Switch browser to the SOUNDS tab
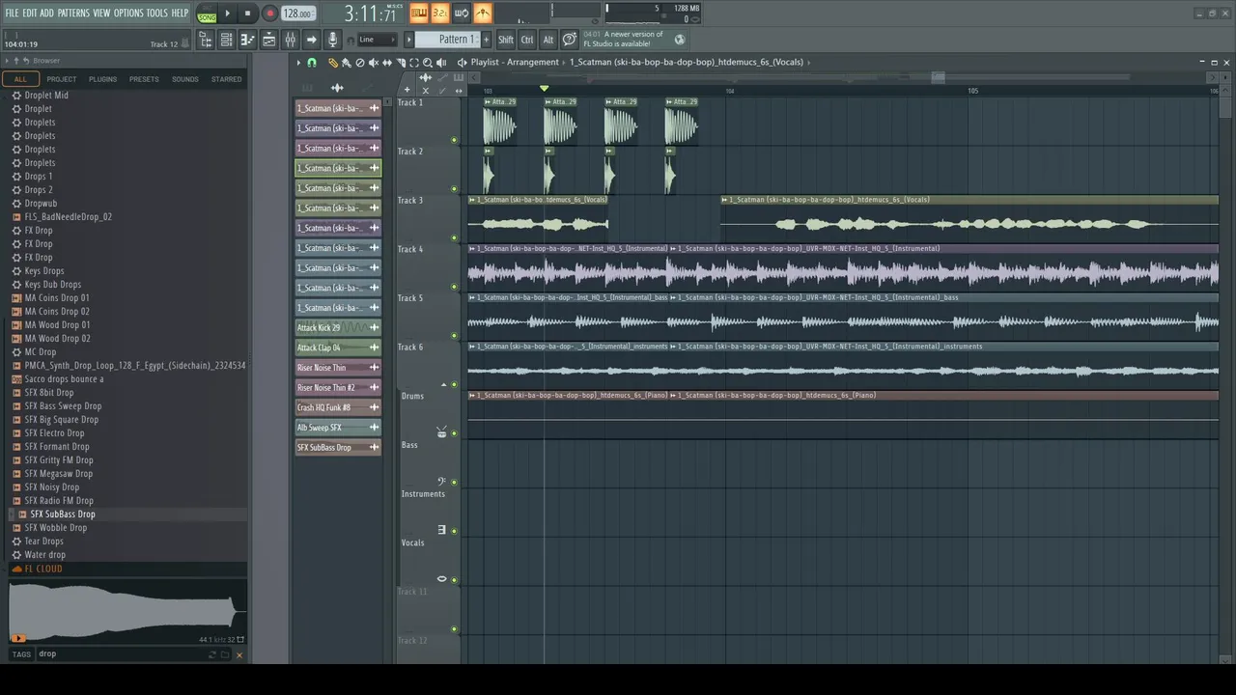 click(x=184, y=79)
